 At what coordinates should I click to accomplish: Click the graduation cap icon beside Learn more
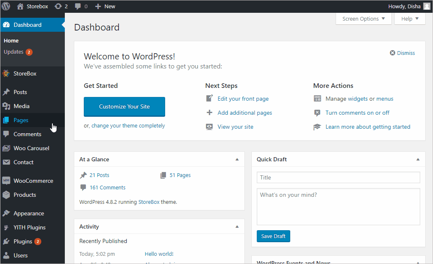(317, 127)
